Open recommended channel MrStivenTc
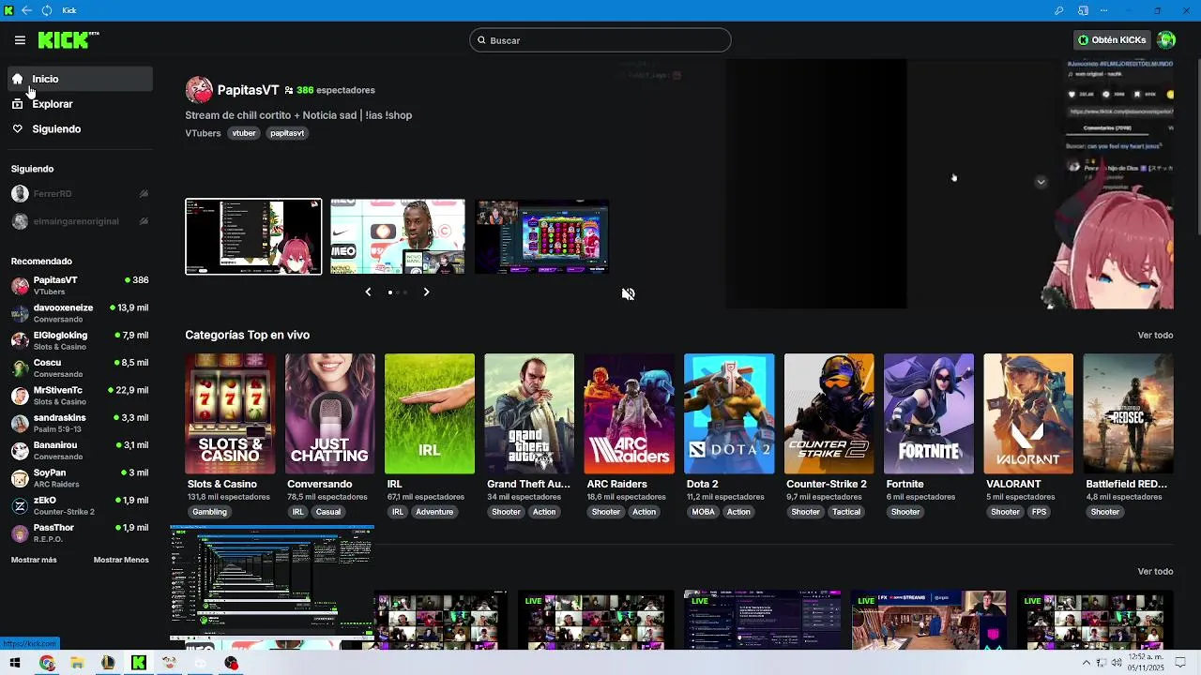 [80, 396]
